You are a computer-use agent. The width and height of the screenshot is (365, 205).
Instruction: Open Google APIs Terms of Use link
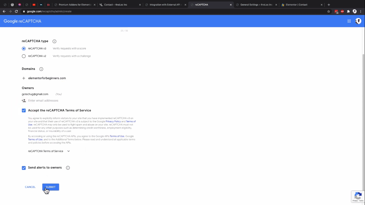pyautogui.click(x=117, y=136)
